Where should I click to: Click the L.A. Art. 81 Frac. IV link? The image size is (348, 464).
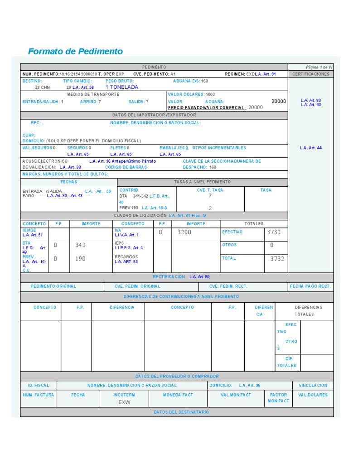coord(188,215)
